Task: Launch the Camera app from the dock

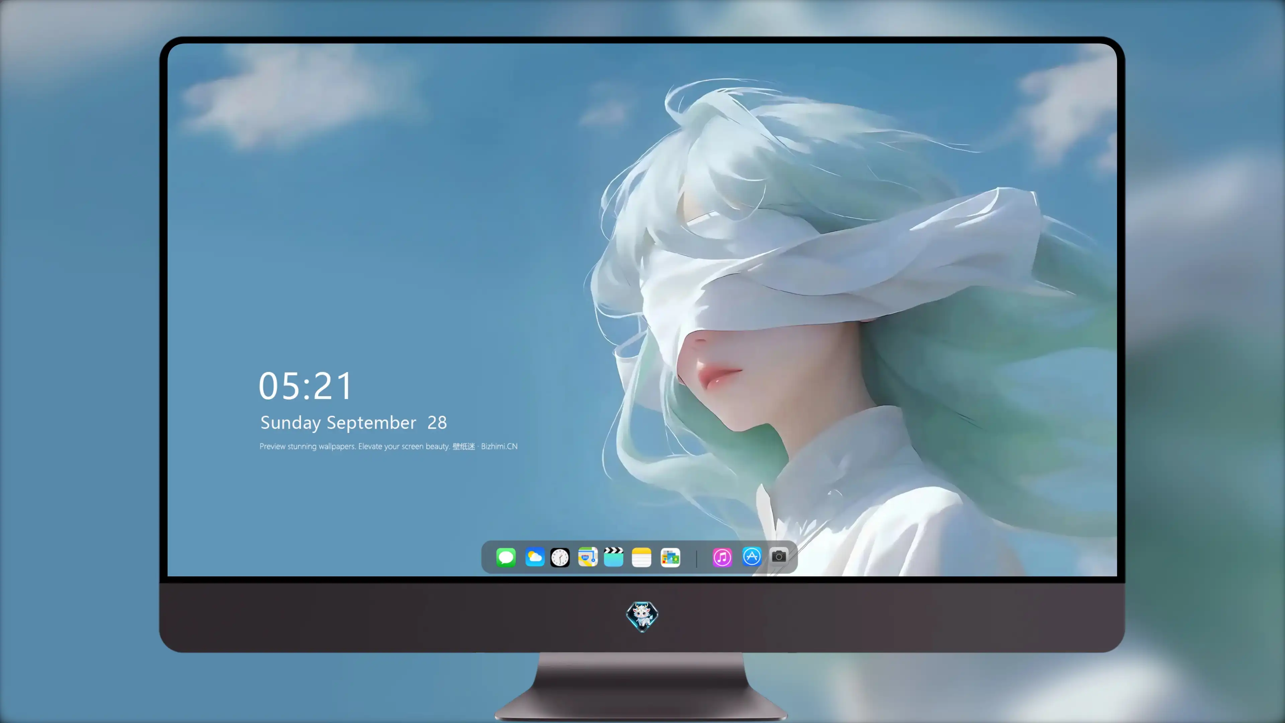Action: (779, 556)
